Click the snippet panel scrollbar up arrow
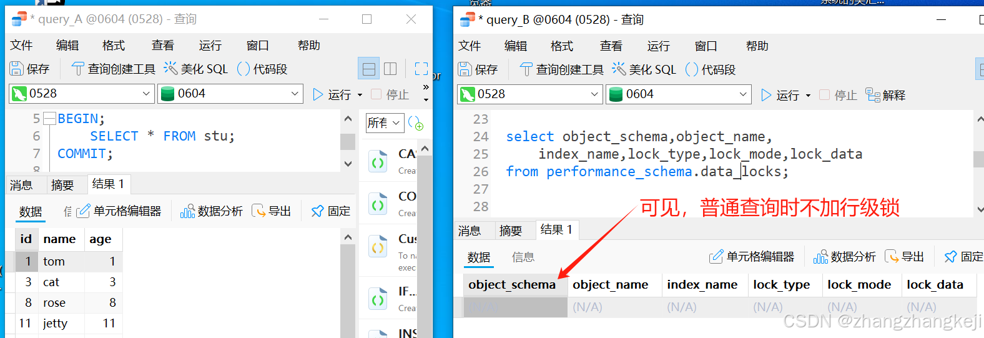Screen dimensions: 984x338 (425, 149)
